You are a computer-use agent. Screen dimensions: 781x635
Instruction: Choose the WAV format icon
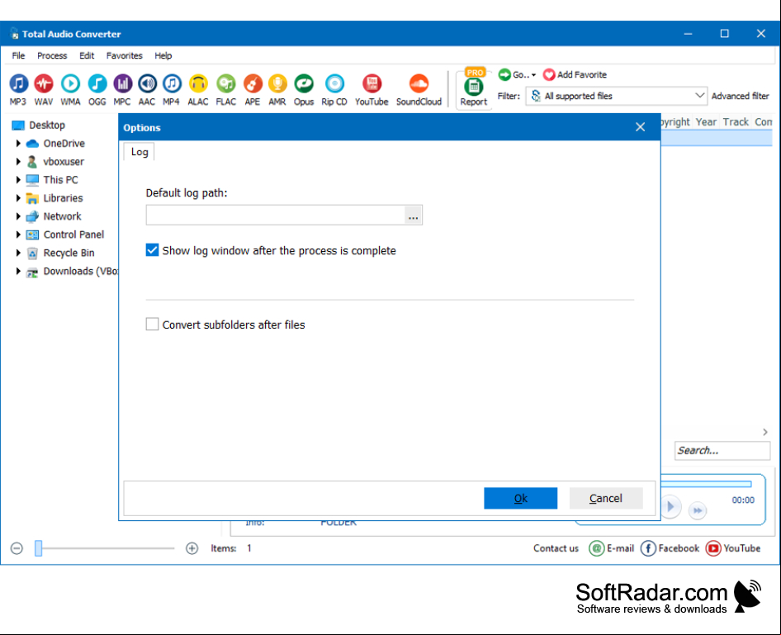[x=44, y=90]
